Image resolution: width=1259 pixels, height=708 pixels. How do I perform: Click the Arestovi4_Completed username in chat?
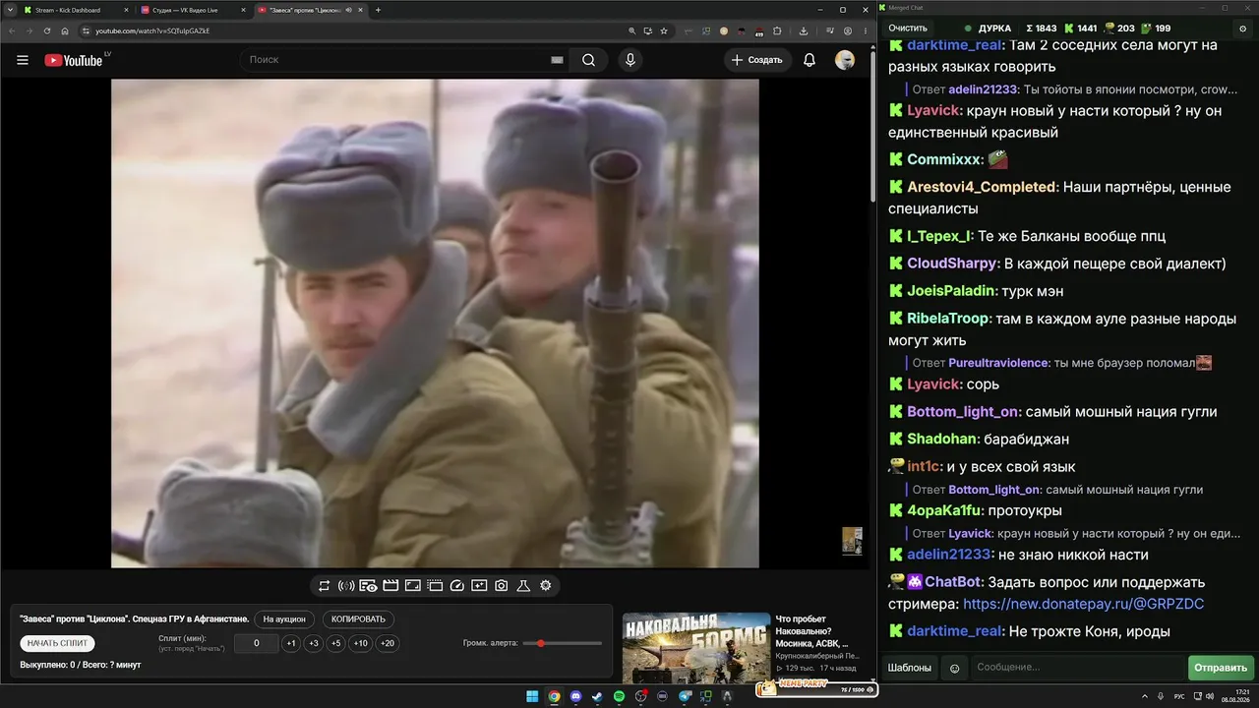click(x=982, y=187)
